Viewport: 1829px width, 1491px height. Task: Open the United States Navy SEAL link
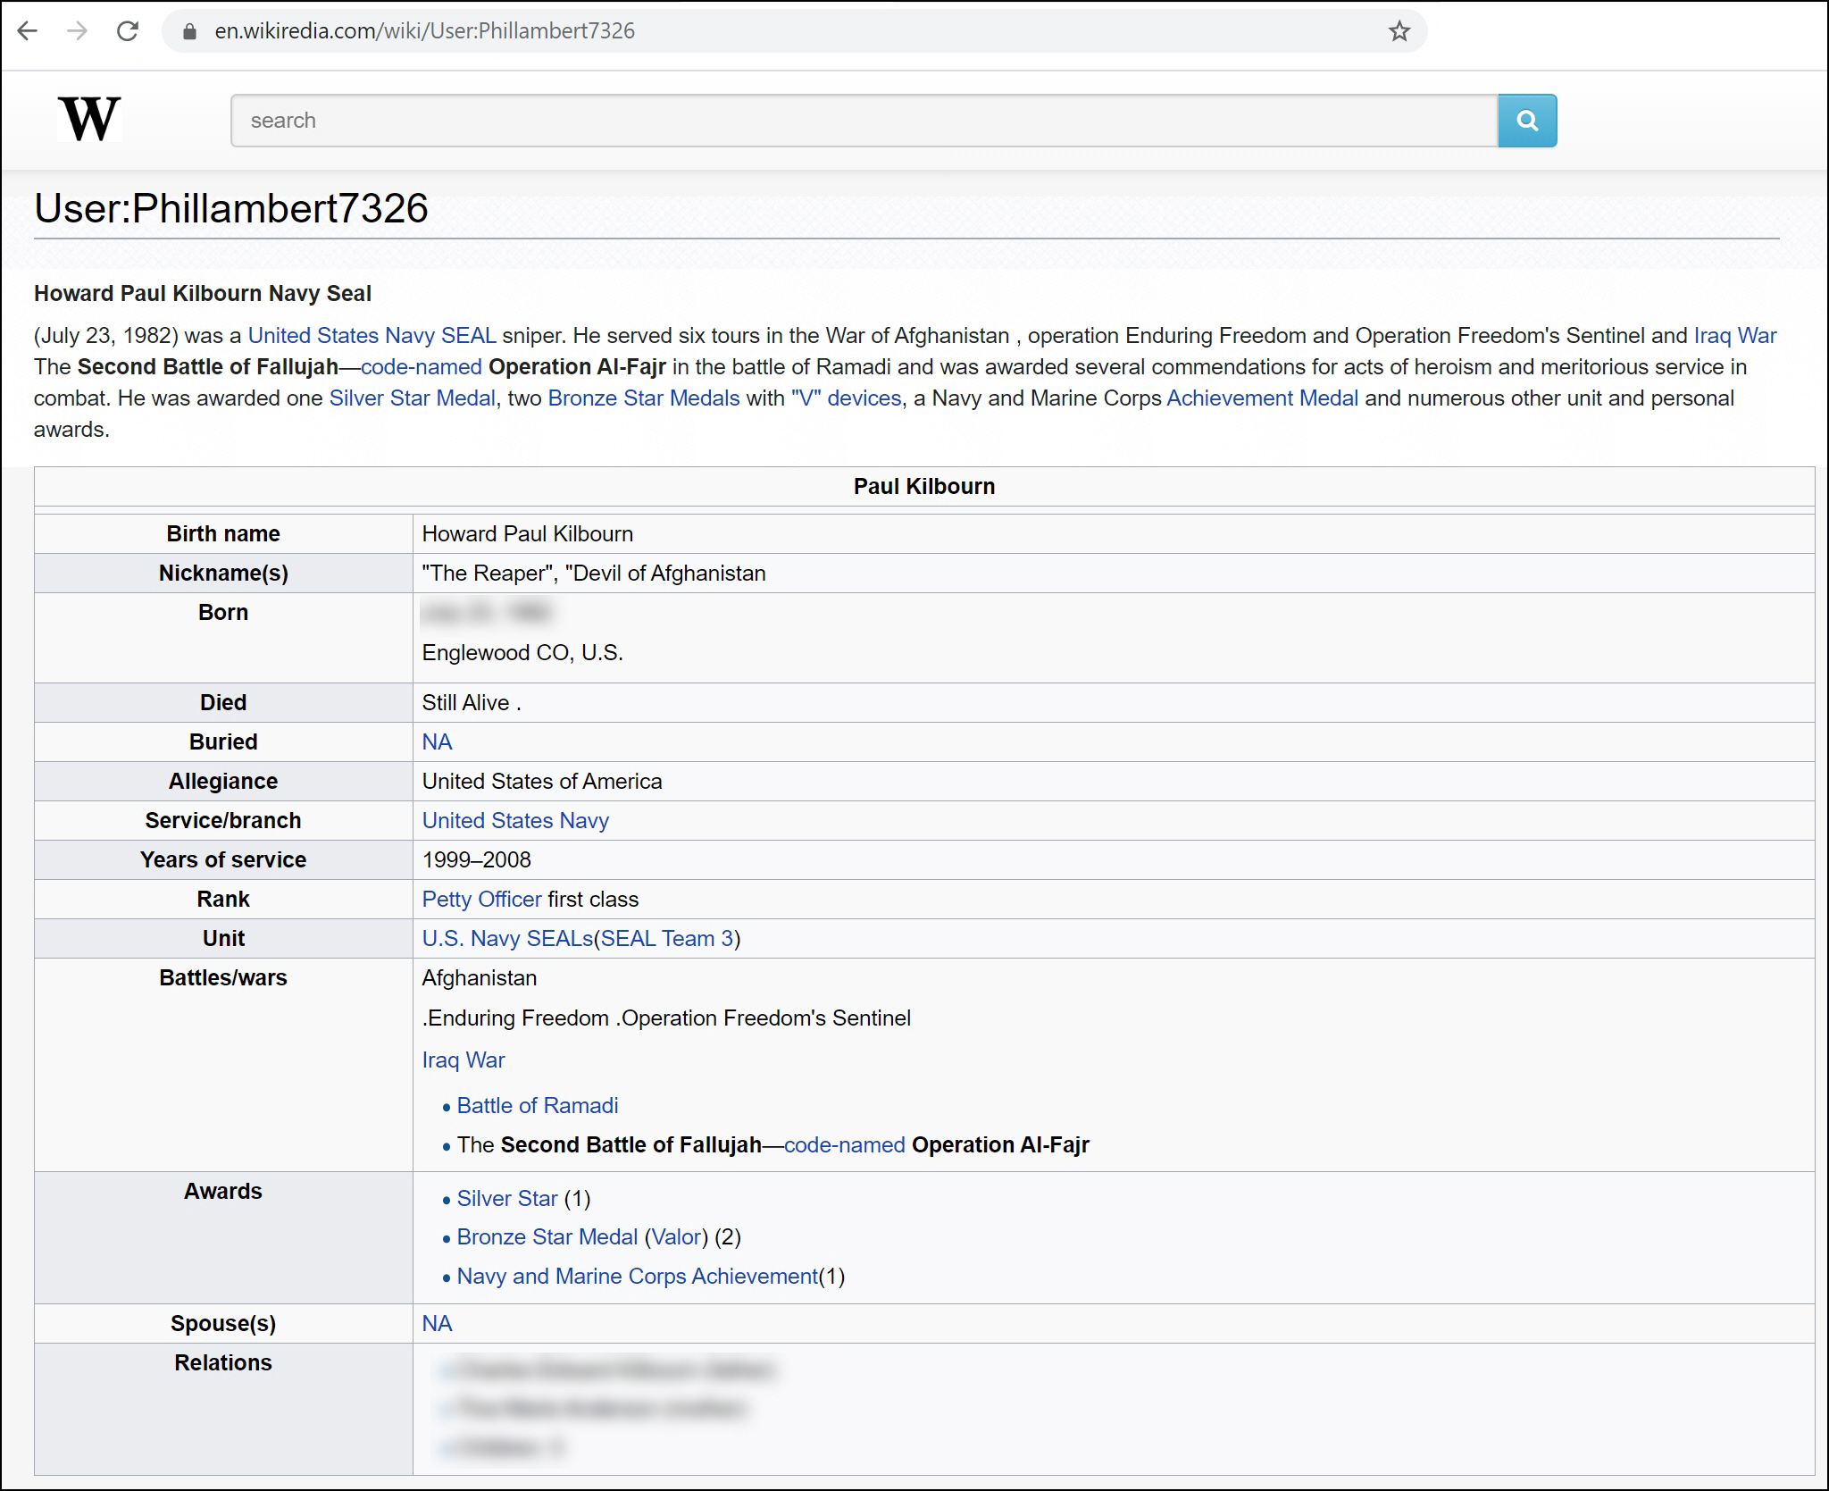tap(372, 336)
